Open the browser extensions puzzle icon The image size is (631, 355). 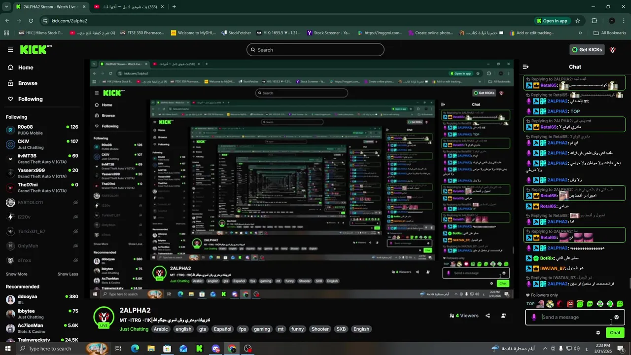coord(594,21)
